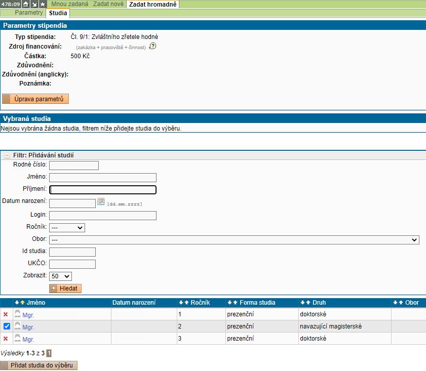The height and width of the screenshot is (371, 426).
Task: Click the Úprava parametrů button
Action: (x=35, y=99)
